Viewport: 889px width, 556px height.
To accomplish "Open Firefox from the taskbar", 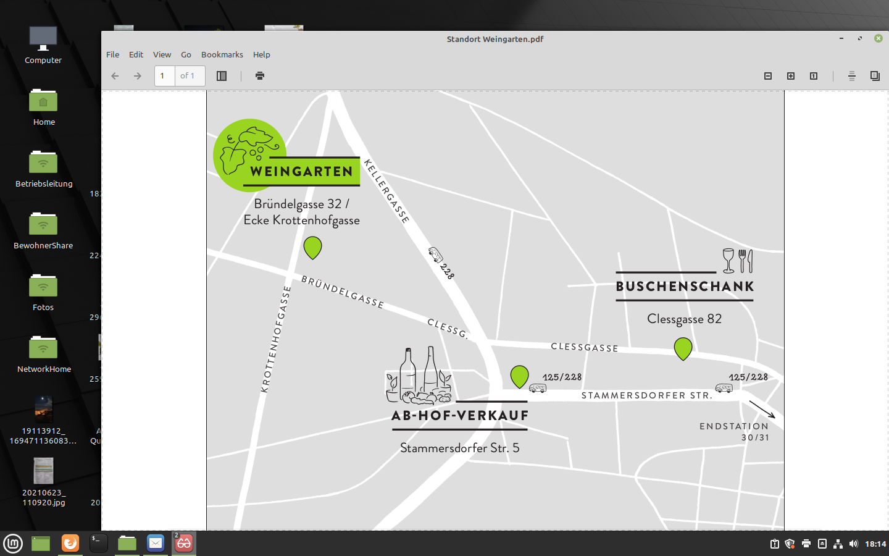I will 70,543.
